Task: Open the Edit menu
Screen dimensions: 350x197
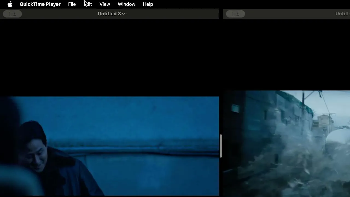Action: tap(88, 4)
